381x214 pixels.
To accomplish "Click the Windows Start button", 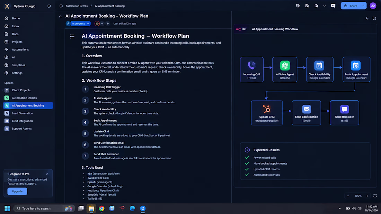I will tap(7, 208).
